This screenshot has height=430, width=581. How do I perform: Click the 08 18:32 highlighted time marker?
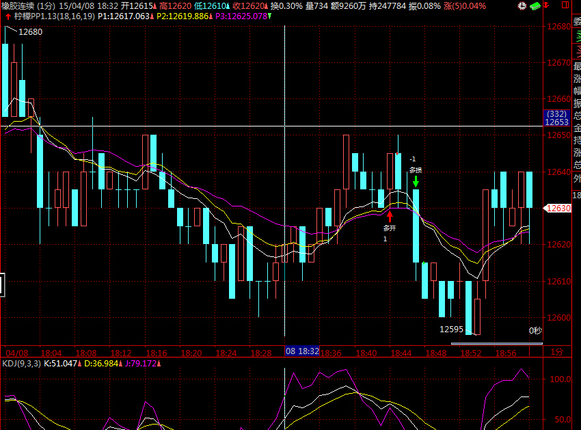click(x=302, y=351)
